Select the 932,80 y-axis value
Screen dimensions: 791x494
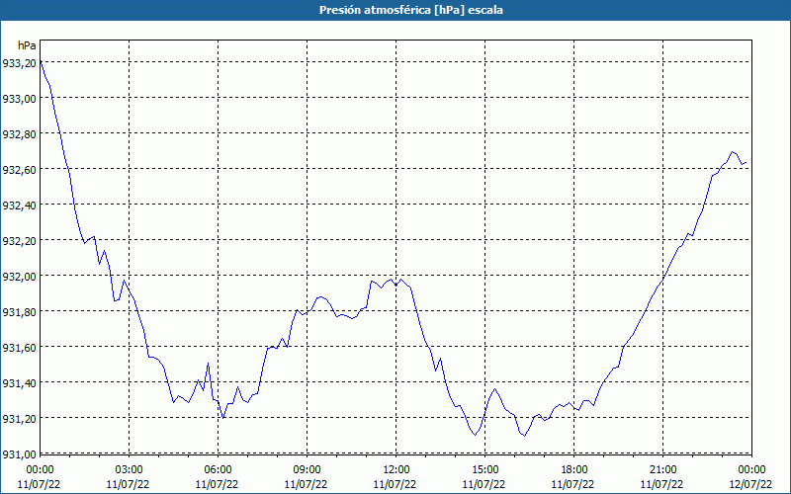click(x=20, y=134)
